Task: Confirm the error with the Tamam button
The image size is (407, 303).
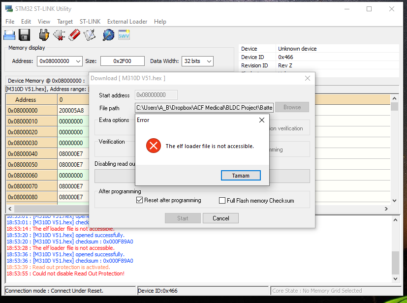Action: (241, 176)
